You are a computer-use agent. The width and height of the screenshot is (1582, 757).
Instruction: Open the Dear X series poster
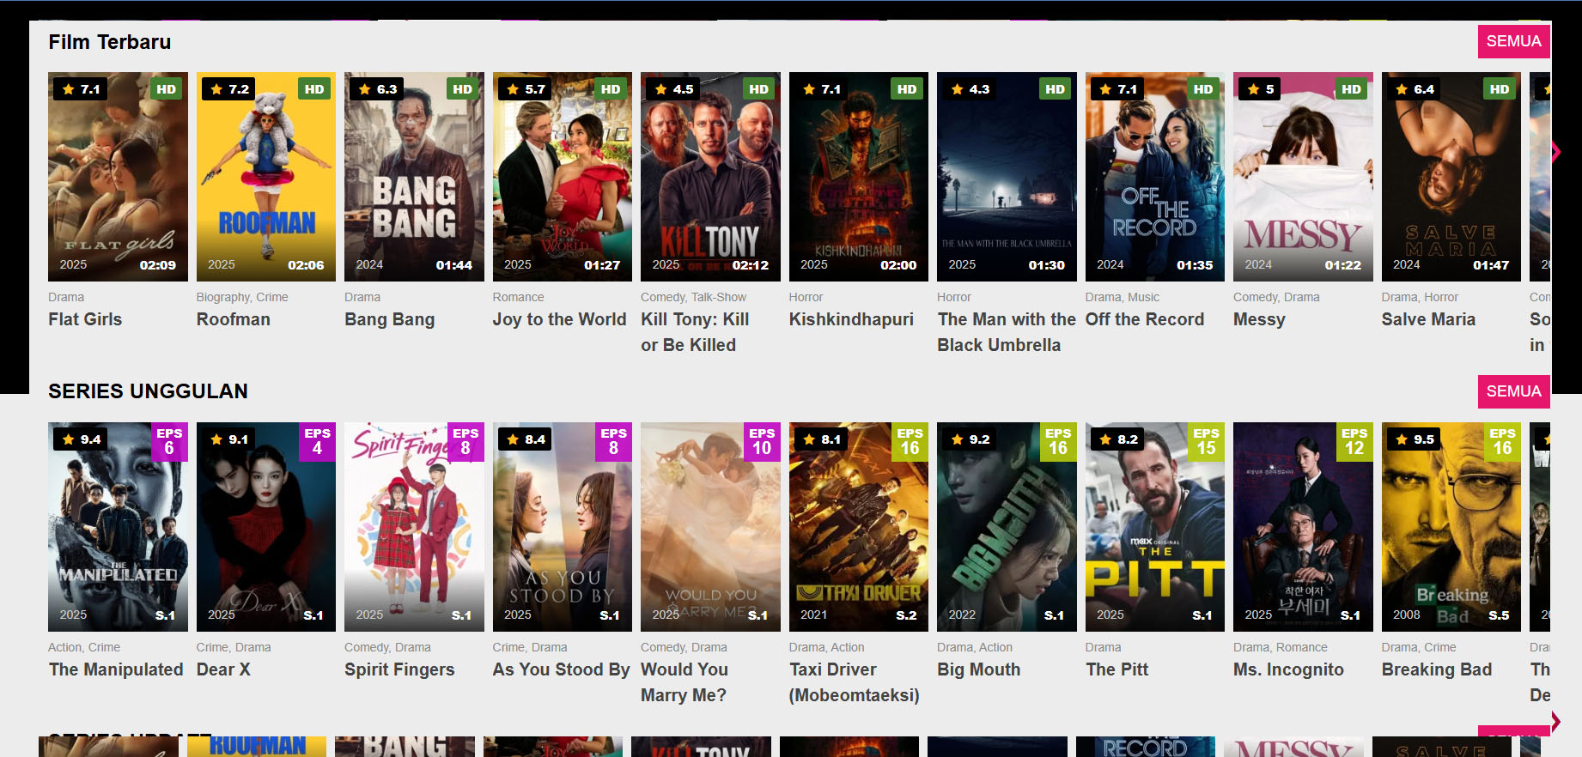(x=265, y=527)
